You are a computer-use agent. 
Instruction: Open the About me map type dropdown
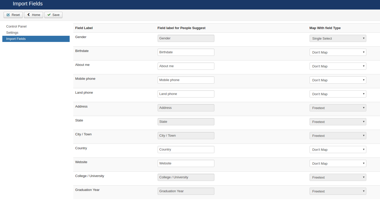coord(338,66)
